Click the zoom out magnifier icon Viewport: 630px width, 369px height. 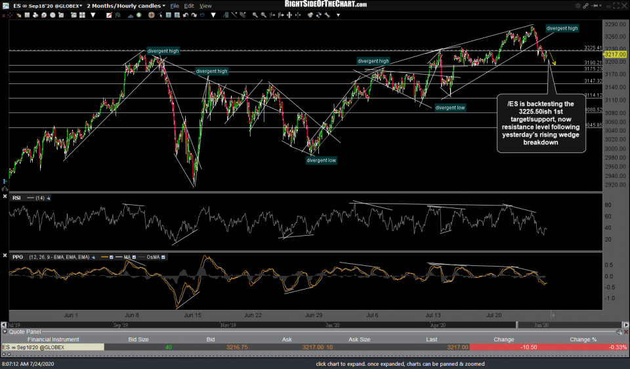[x=263, y=15]
